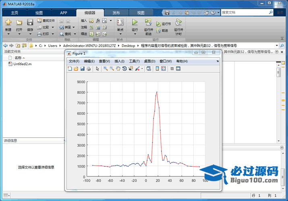This screenshot has height=201, width=288.
Task: Switch to the APP tab
Action: [64, 13]
